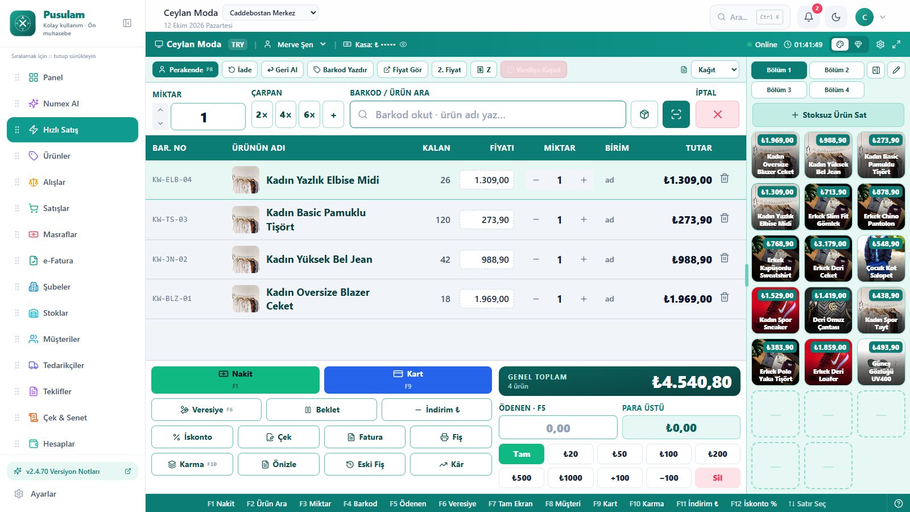
Task: Remove the Kadın Oversize Blazer Ceket row
Action: click(725, 298)
